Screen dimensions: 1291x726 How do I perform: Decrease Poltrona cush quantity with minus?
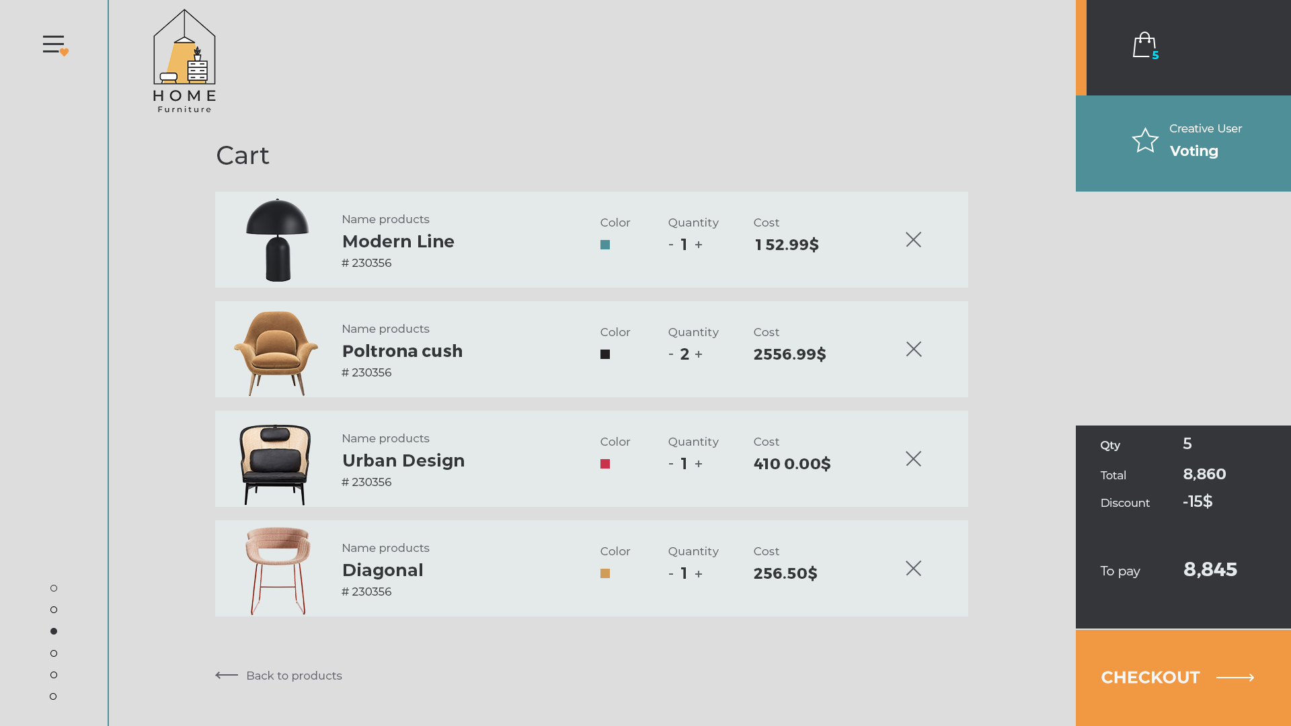(x=671, y=354)
